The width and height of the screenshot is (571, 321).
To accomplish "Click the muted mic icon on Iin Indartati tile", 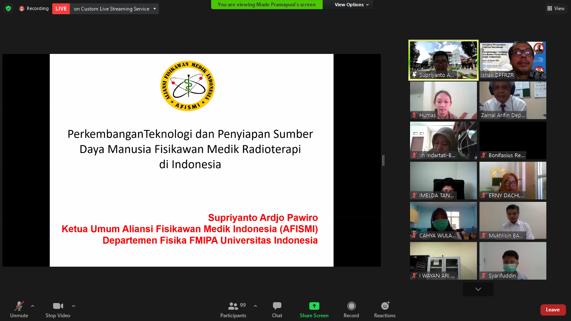I will pyautogui.click(x=415, y=155).
